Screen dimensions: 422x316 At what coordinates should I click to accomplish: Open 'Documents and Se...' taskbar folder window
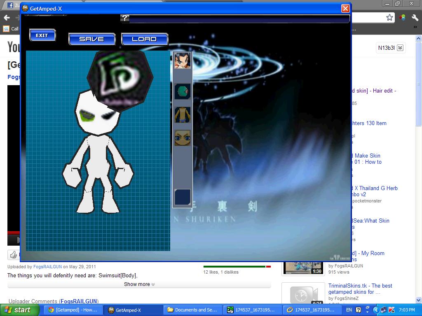(193, 310)
